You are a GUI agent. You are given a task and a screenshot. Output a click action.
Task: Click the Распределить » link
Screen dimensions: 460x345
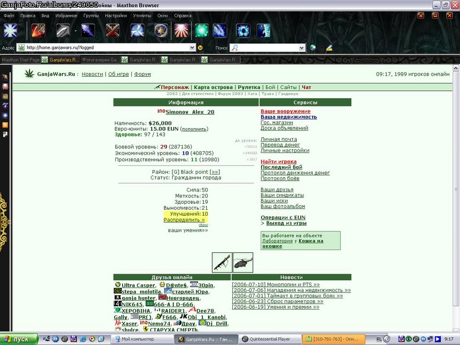(x=184, y=220)
